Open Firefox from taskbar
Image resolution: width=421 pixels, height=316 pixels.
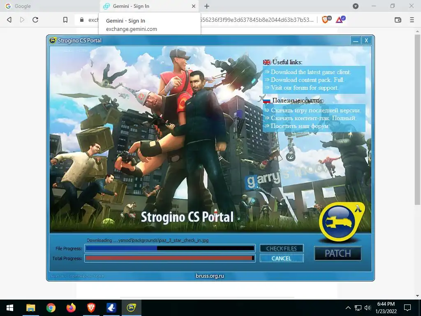71,308
